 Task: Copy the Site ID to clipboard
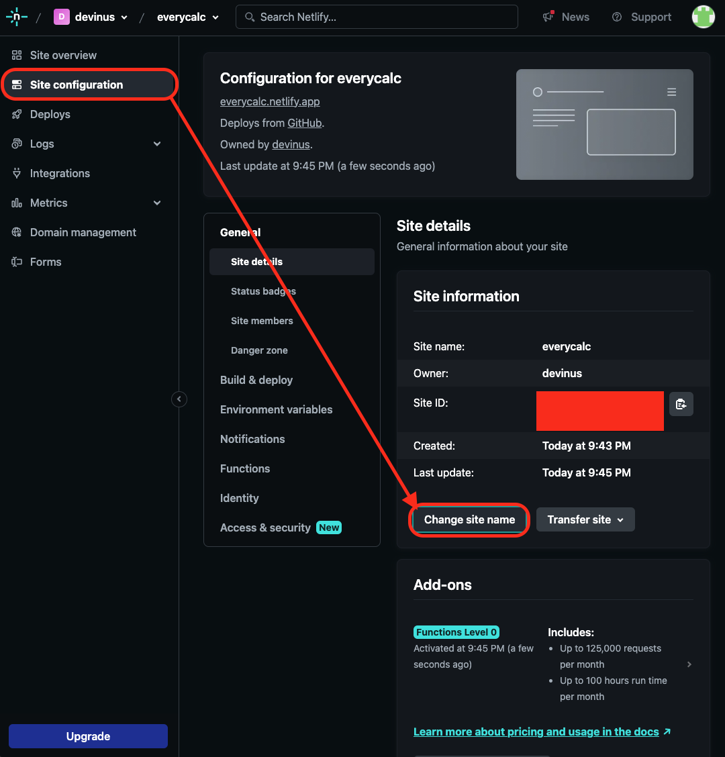(x=681, y=404)
